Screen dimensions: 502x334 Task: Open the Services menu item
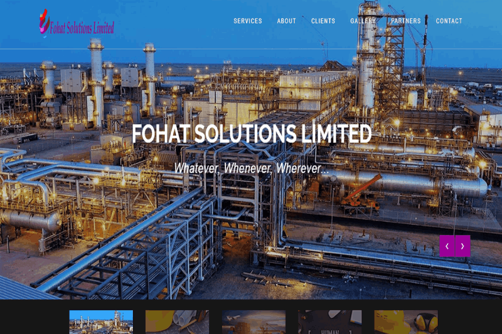pyautogui.click(x=248, y=21)
